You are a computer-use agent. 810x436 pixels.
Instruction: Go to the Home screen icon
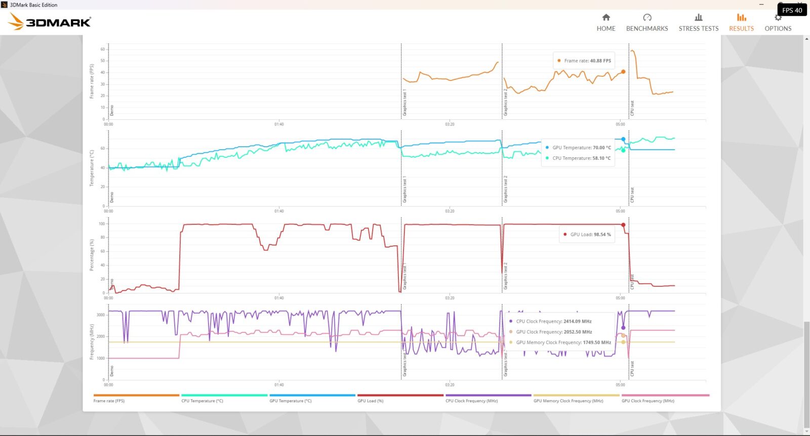pos(606,18)
